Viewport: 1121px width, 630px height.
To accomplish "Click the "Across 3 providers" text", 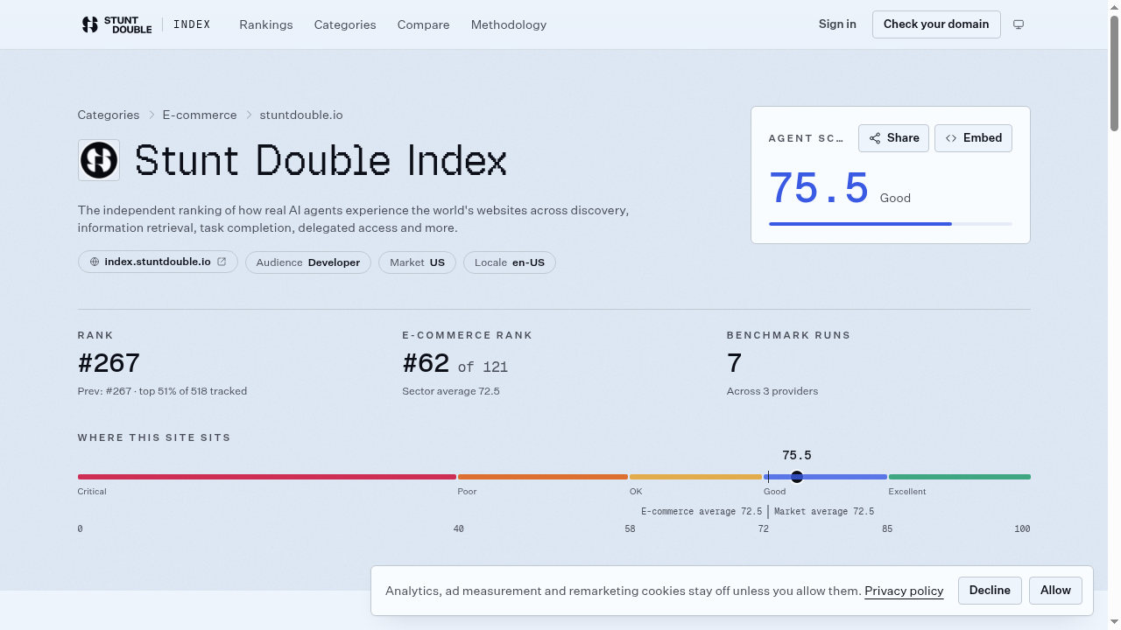I will (x=772, y=391).
